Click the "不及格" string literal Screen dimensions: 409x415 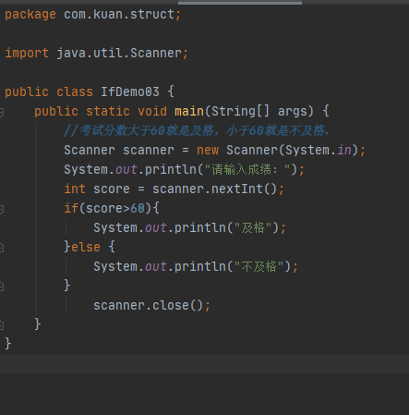[259, 266]
